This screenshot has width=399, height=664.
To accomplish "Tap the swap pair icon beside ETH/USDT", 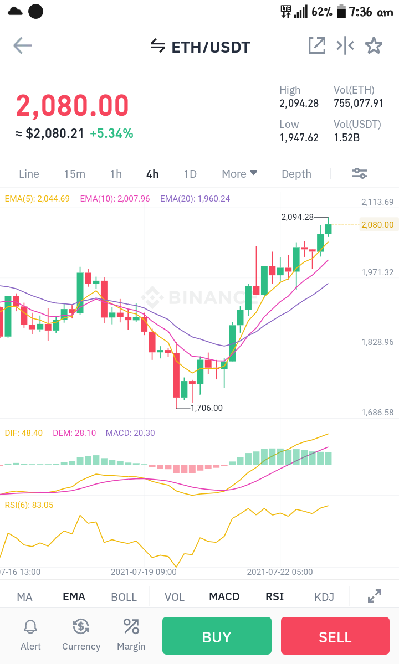I will 158,46.
